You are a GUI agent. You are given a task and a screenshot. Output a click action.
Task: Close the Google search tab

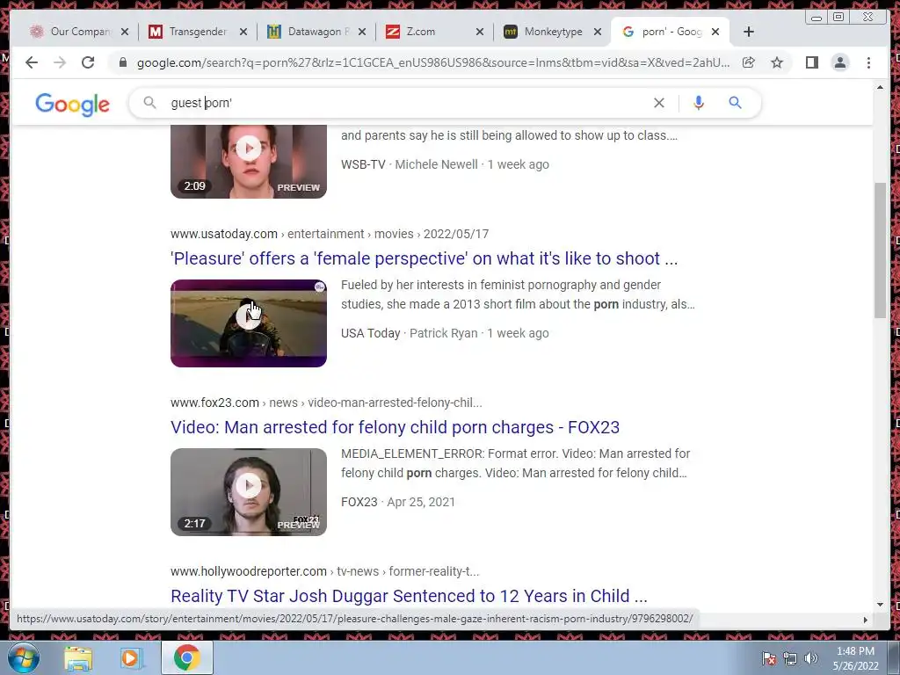tap(715, 32)
